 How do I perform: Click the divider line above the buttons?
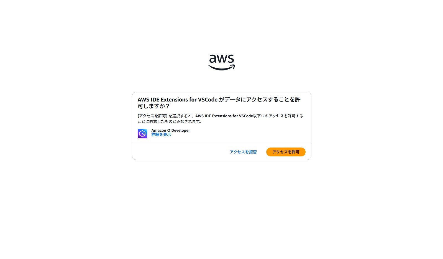coord(221,144)
